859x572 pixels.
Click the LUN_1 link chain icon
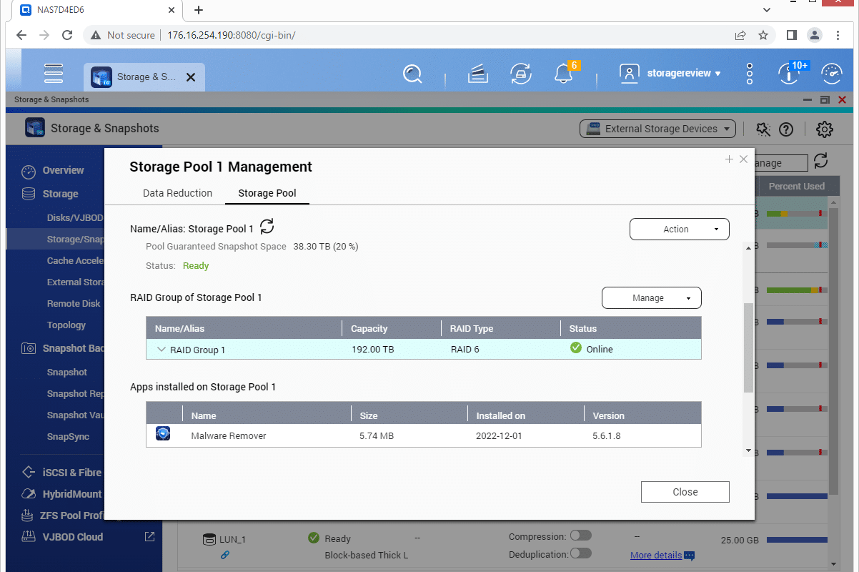coord(224,554)
